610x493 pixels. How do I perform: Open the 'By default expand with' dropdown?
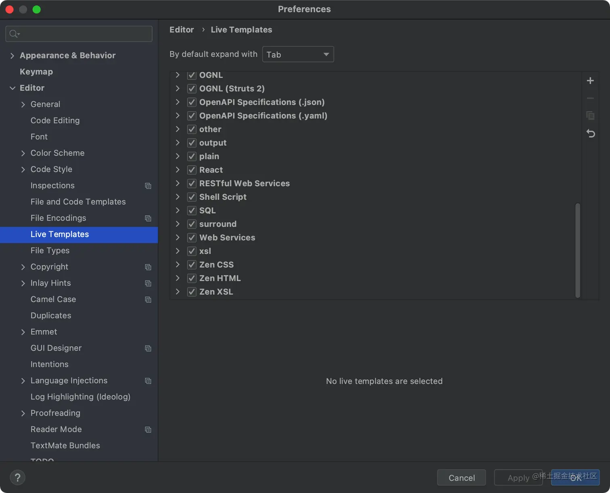pos(298,54)
